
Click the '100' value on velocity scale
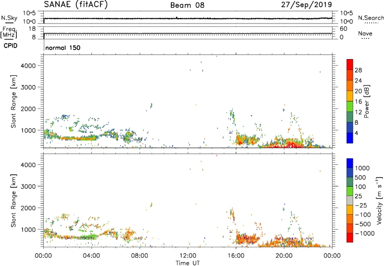point(360,187)
